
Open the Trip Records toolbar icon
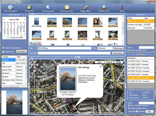click(x=29, y=9)
